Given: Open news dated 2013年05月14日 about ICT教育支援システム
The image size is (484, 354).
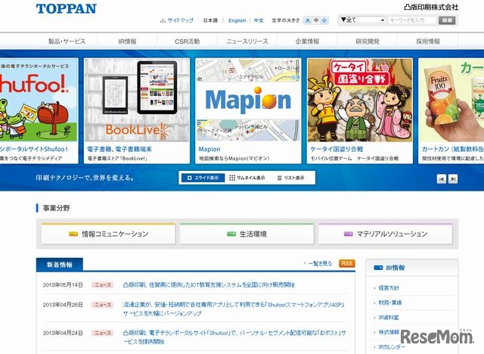Looking at the screenshot, I should pos(209,285).
